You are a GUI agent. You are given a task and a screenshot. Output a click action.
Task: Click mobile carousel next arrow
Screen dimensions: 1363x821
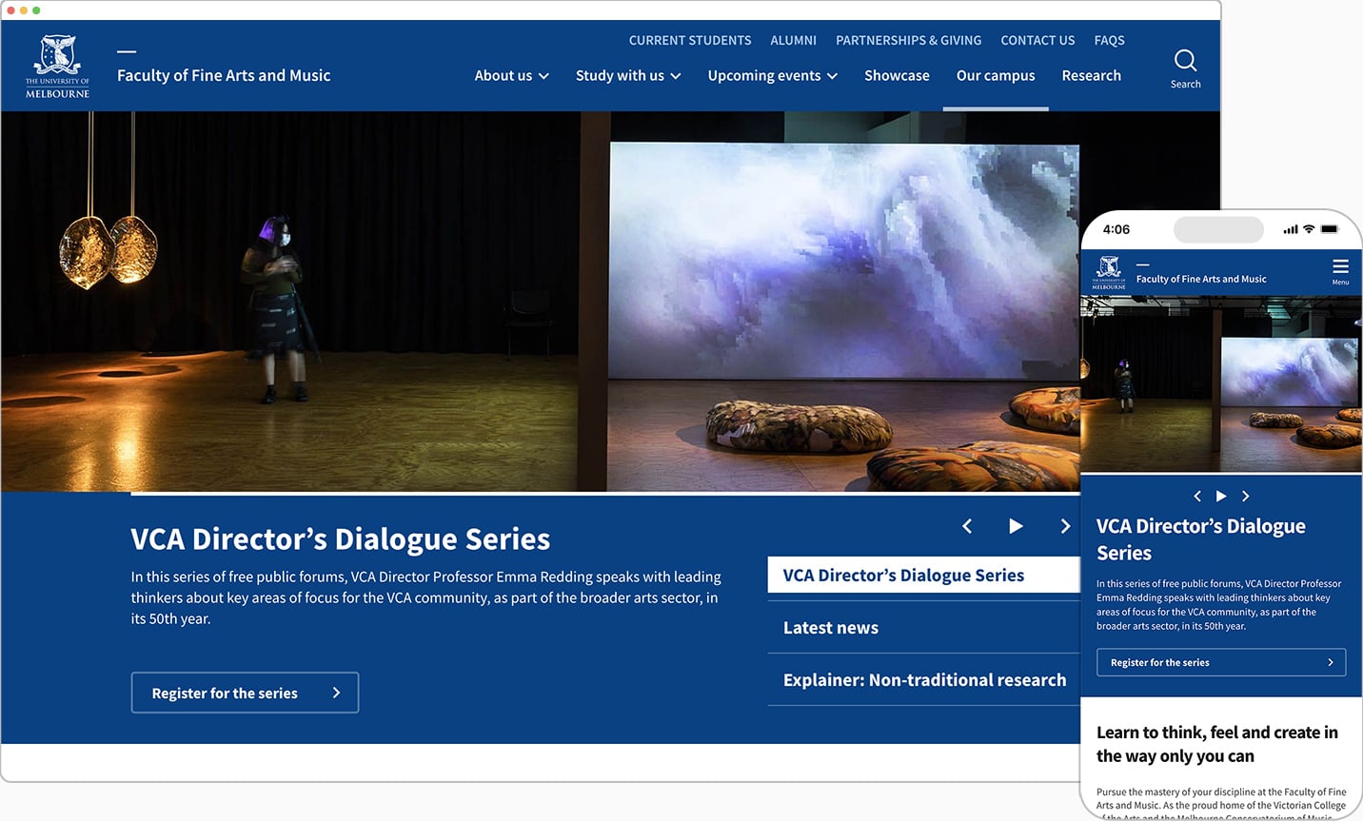pos(1245,496)
